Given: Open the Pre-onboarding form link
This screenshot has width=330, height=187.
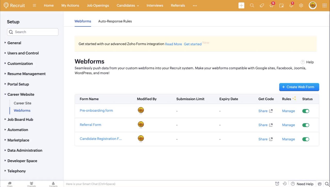Looking at the screenshot, I should 96,110.
